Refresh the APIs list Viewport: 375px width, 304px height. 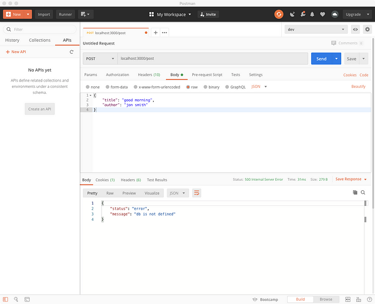(x=71, y=51)
